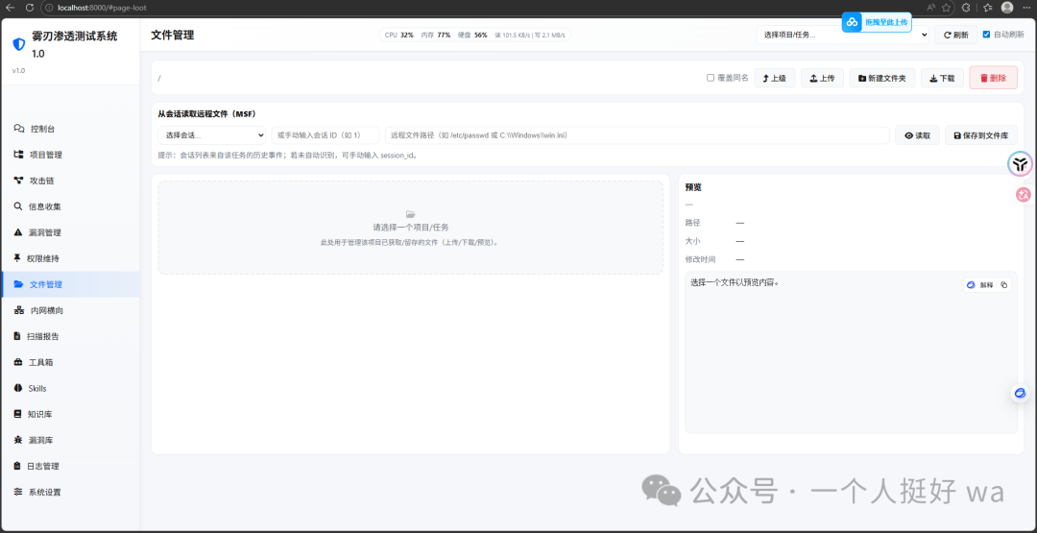Toggle the 自动刷新 checkbox

pos(987,35)
